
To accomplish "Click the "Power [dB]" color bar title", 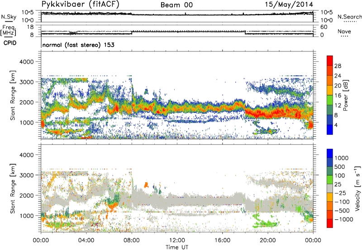I will click(345, 95).
